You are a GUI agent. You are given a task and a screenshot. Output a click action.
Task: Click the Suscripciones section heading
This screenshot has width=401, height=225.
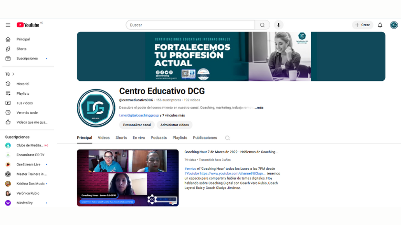point(17,137)
